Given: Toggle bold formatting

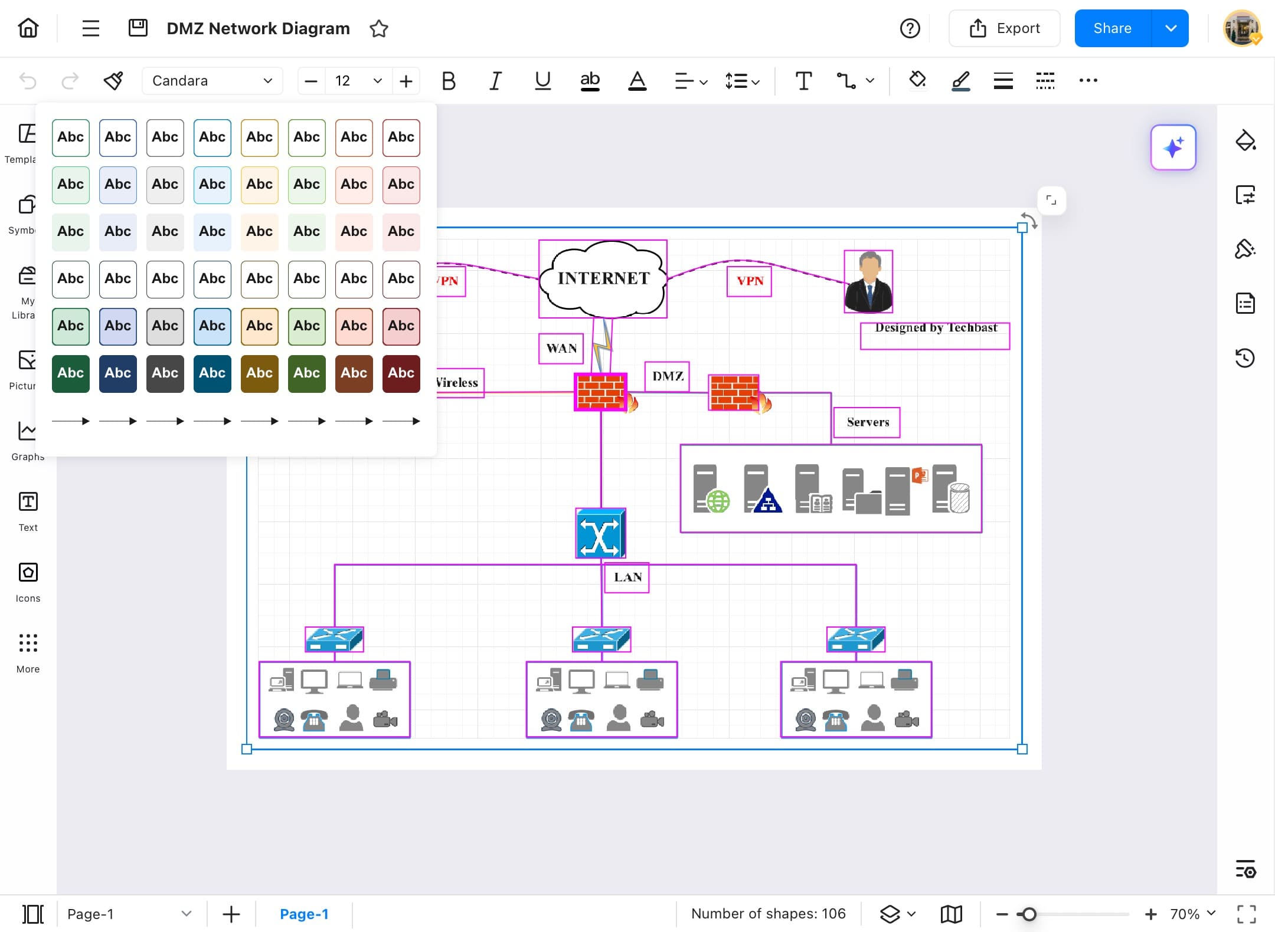Looking at the screenshot, I should pos(448,81).
